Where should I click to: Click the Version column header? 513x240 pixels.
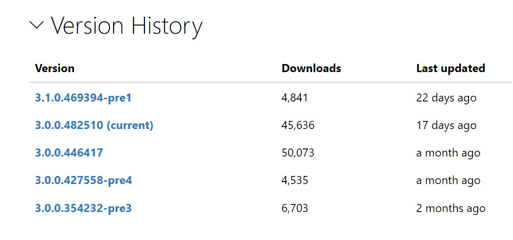pos(55,68)
